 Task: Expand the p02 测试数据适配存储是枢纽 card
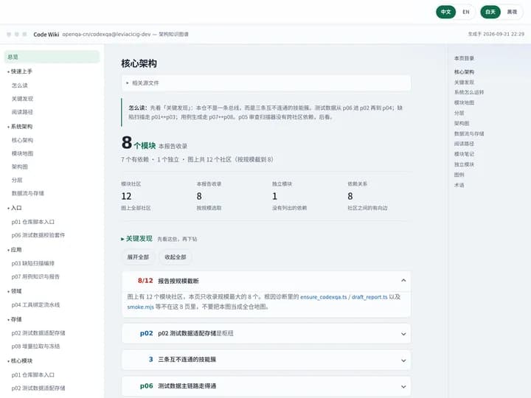click(x=266, y=333)
